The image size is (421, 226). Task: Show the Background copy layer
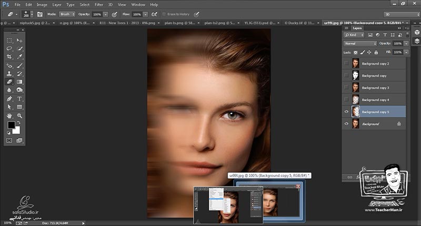click(346, 75)
